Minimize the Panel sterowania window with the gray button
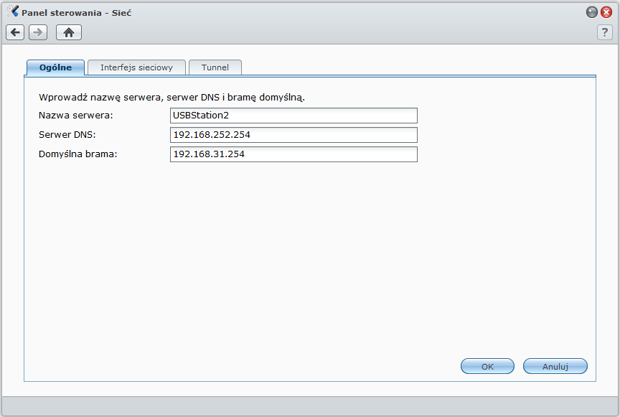The width and height of the screenshot is (620, 417). 591,12
